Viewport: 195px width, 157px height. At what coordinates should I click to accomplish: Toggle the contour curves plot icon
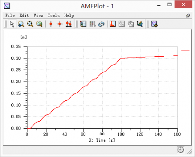click(122, 24)
